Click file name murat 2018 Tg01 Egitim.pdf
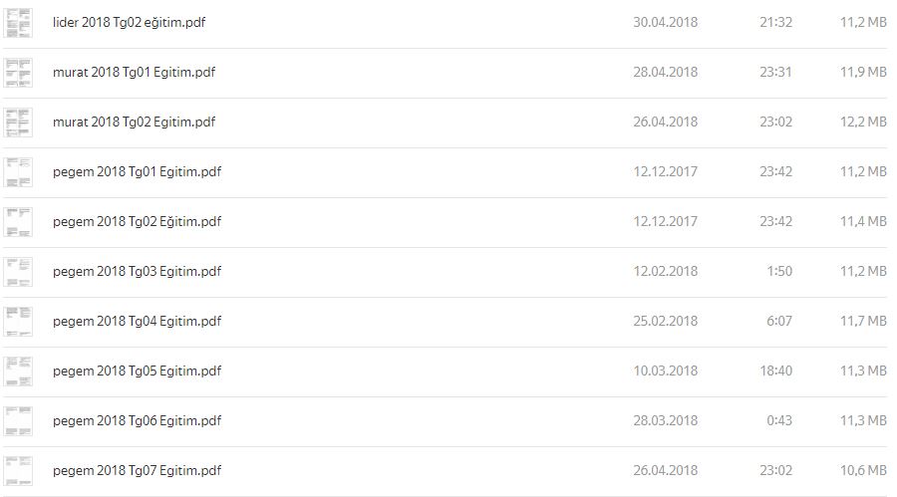The height and width of the screenshot is (497, 897). pos(134,72)
